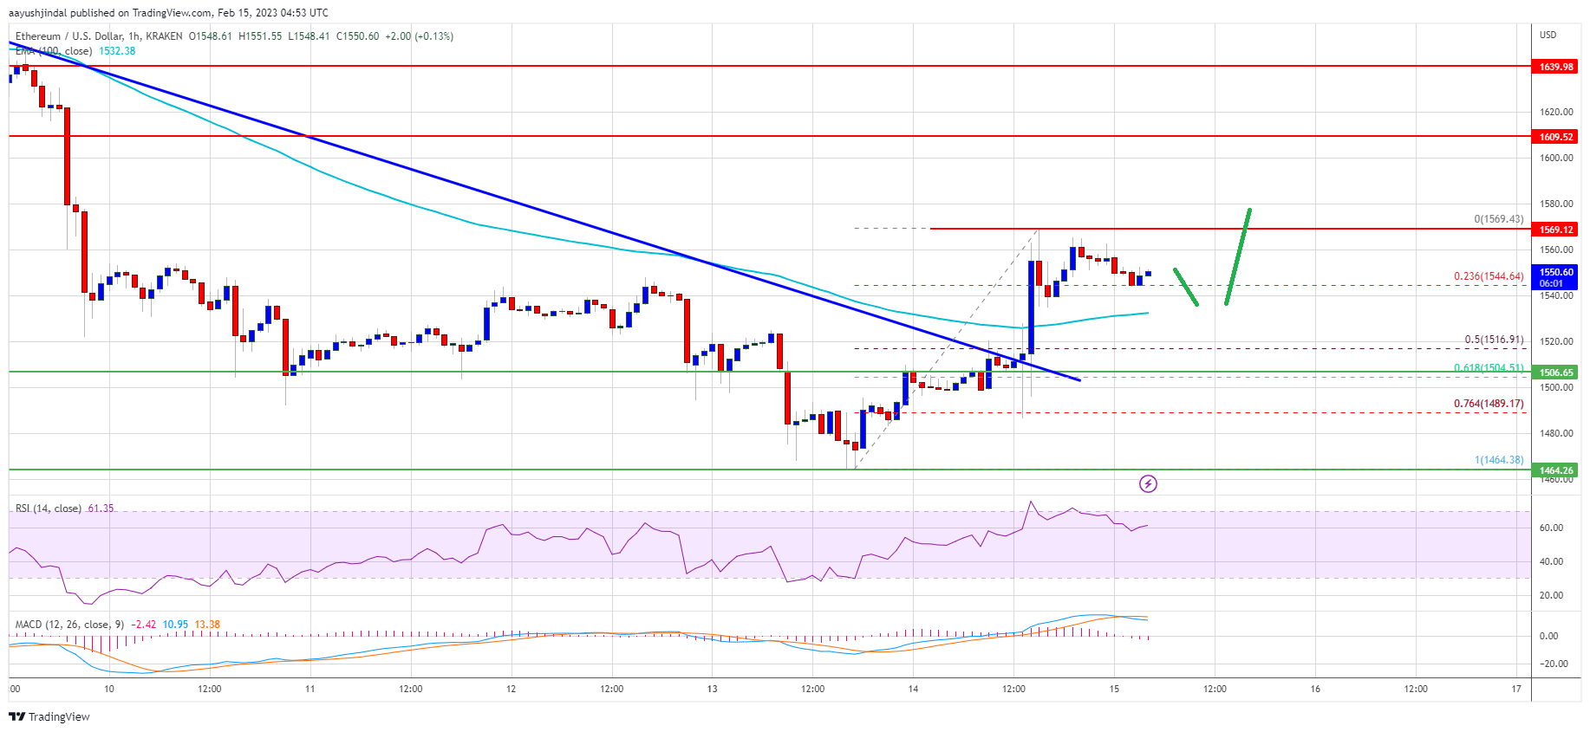Click the 1506.65 green price label
The height and width of the screenshot is (732, 1590).
click(1556, 372)
